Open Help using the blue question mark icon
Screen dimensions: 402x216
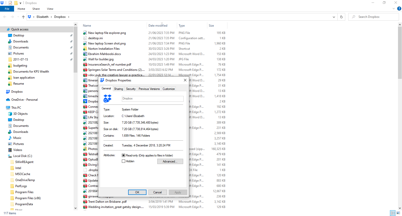(399, 9)
